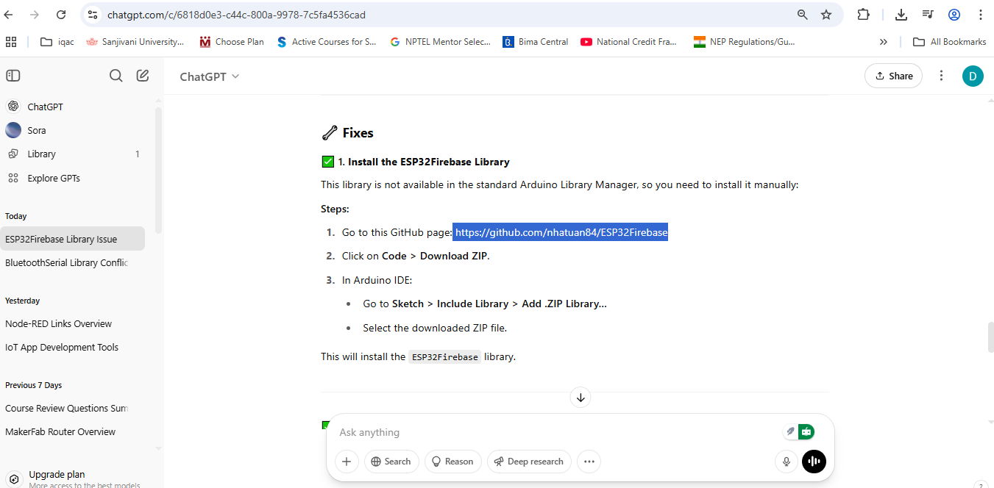Open Chrome three-dot menu
The width and height of the screenshot is (994, 488).
(x=980, y=15)
